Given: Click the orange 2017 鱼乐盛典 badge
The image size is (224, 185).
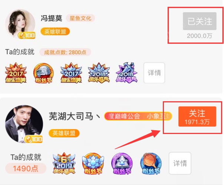Looking at the screenshot, I should [16, 73].
